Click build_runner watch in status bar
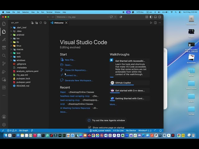This screenshot has height=149, width=199. coord(100,130)
